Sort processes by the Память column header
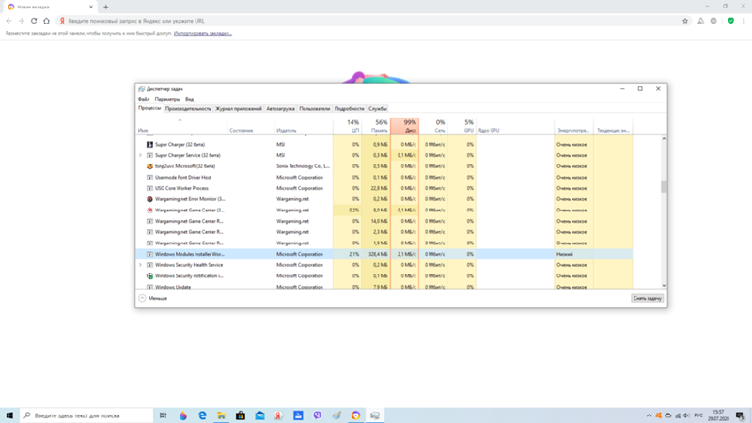Image resolution: width=752 pixels, height=423 pixels. tap(376, 126)
